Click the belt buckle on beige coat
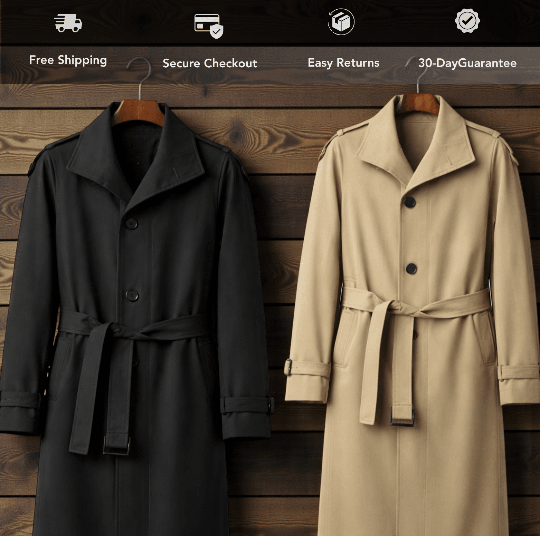Screen dimensions: 540x536 tap(402, 416)
